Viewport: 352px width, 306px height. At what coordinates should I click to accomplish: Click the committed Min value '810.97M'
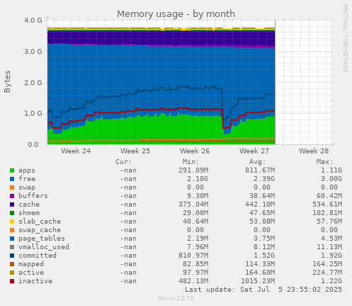click(x=193, y=256)
